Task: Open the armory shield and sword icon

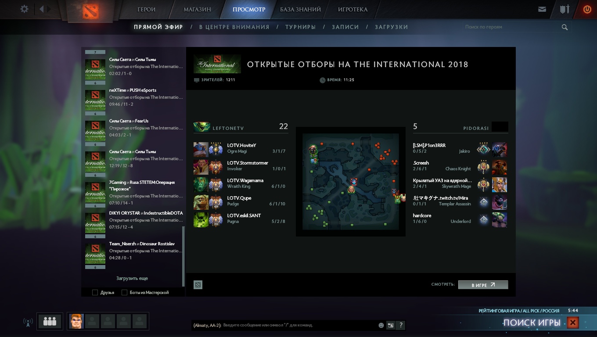Action: (x=565, y=9)
